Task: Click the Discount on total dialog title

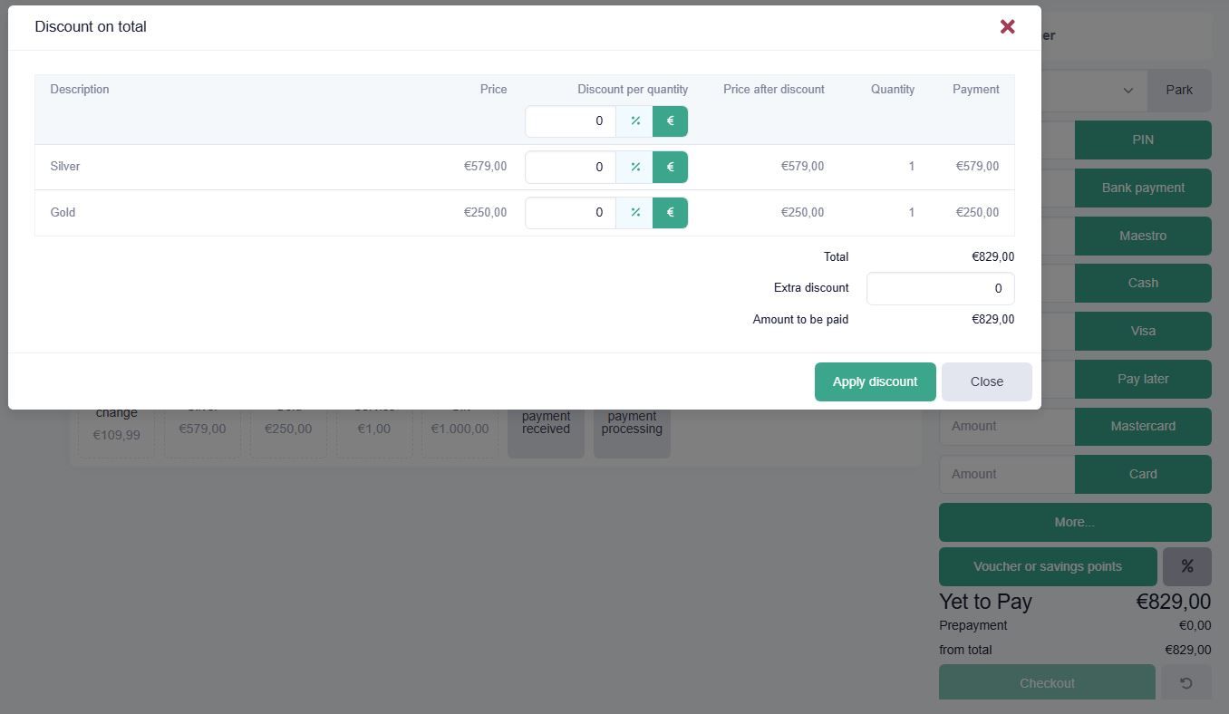Action: click(91, 27)
